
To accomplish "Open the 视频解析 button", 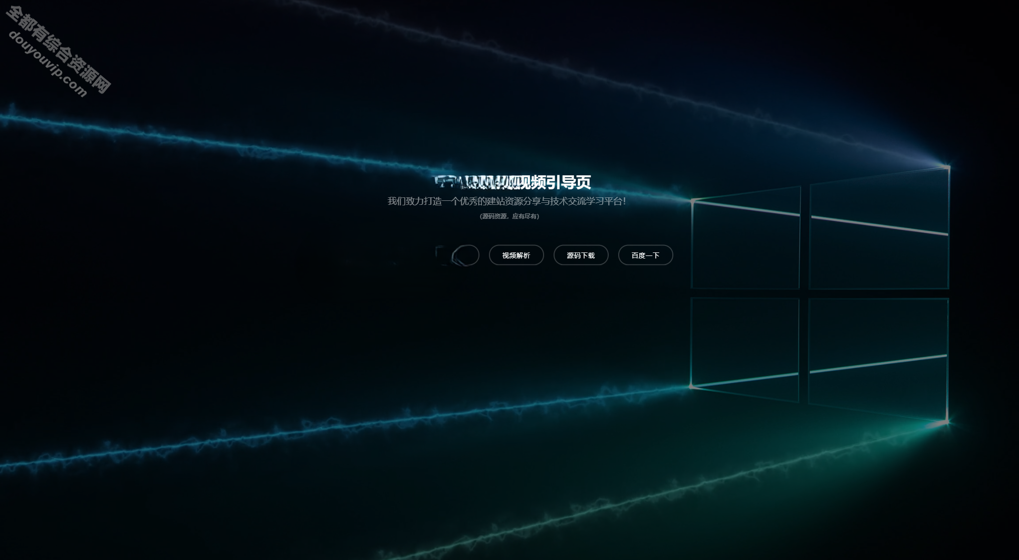I will (516, 255).
